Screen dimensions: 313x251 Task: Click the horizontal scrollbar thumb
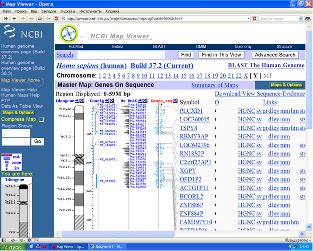point(118,234)
